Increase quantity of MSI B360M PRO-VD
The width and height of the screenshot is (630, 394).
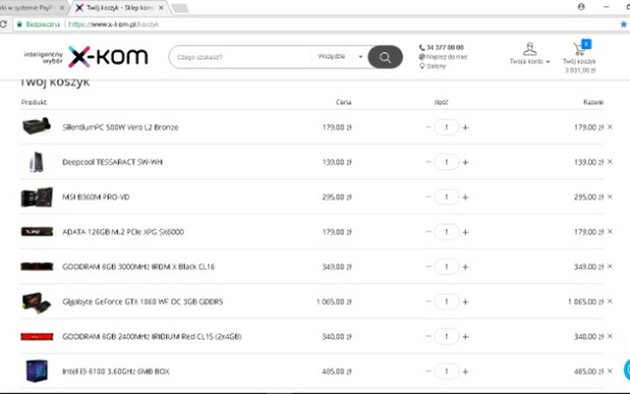pyautogui.click(x=466, y=197)
